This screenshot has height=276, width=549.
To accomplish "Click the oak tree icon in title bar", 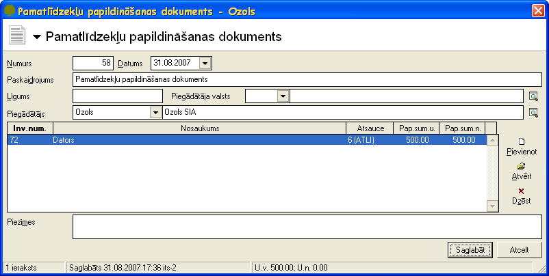I will click(x=10, y=11).
